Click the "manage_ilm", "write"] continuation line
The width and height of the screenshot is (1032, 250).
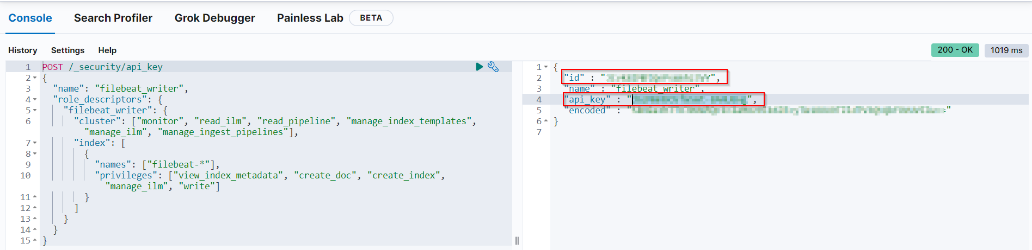[163, 186]
